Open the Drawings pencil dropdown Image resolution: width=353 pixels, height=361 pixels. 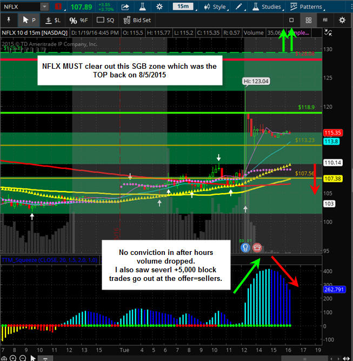coord(241,7)
